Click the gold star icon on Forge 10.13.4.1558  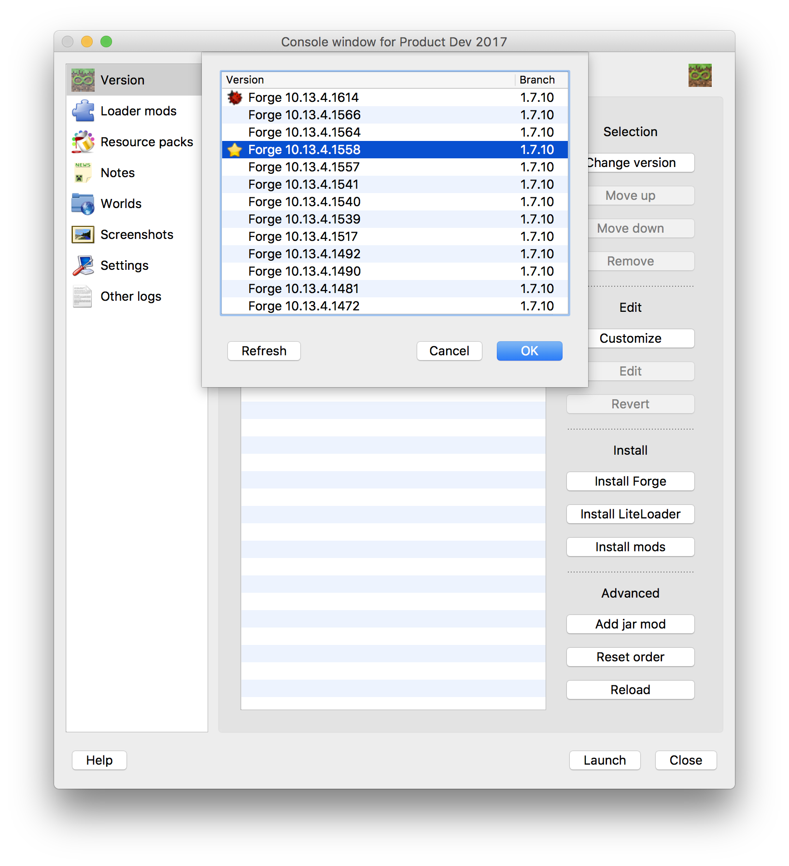pos(235,150)
